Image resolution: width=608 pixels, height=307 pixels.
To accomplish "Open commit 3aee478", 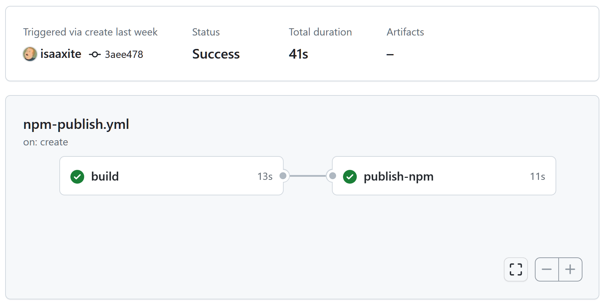I will coord(124,54).
